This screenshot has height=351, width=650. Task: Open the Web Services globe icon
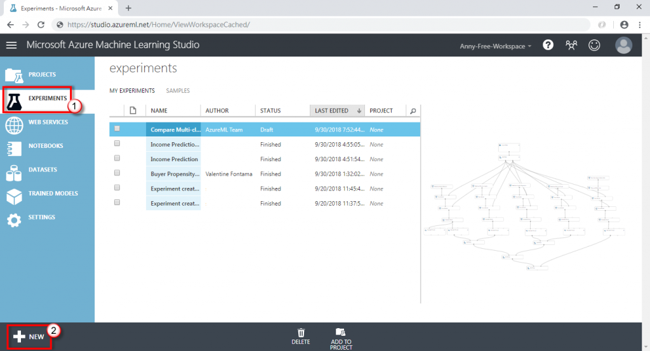click(x=14, y=126)
